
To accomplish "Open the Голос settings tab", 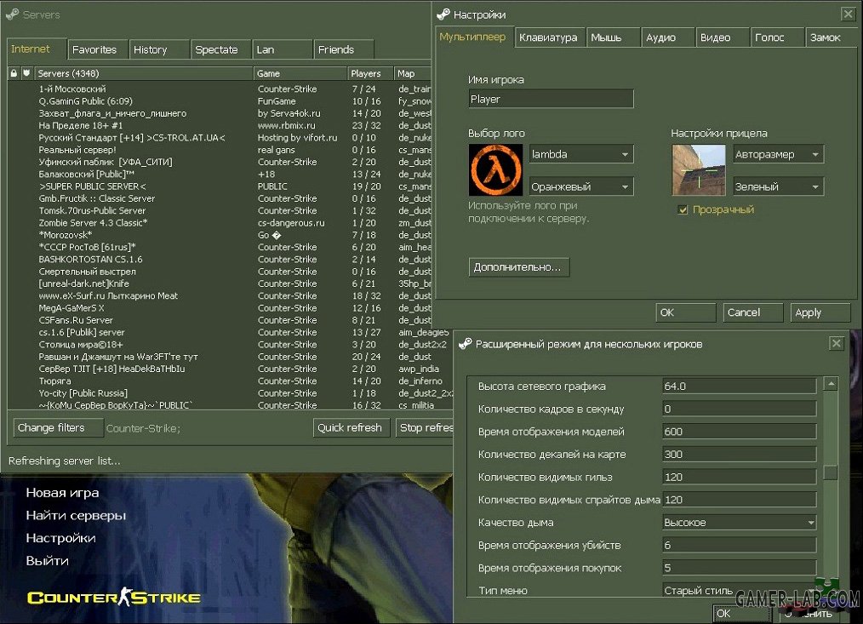I will click(776, 37).
